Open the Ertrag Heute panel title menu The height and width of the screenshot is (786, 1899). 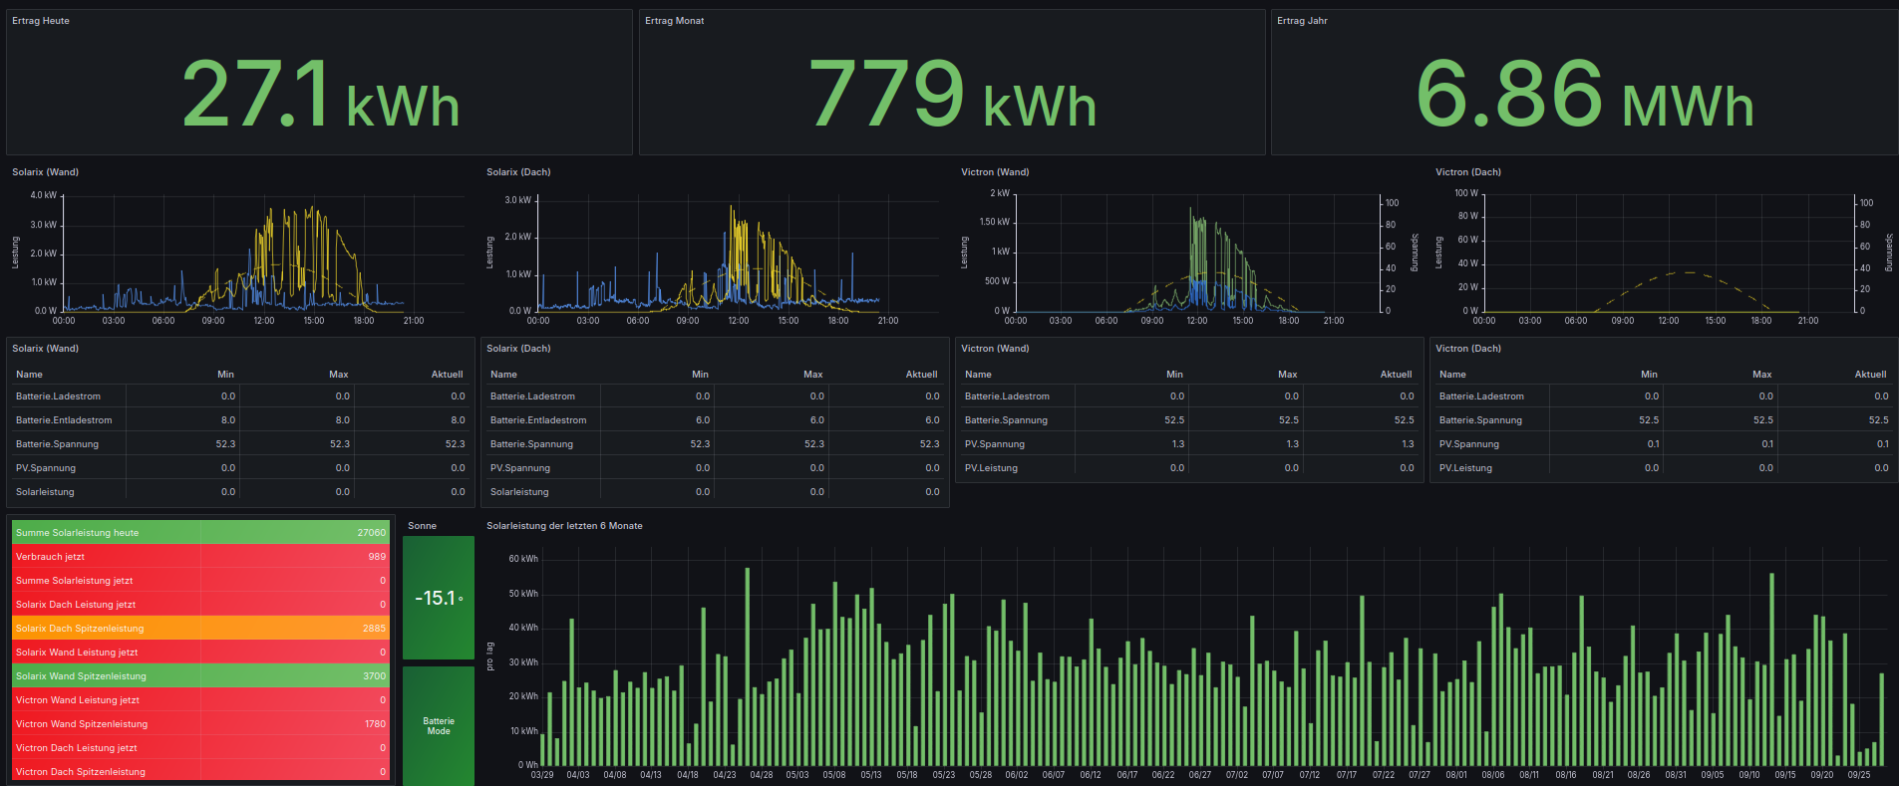tap(41, 21)
